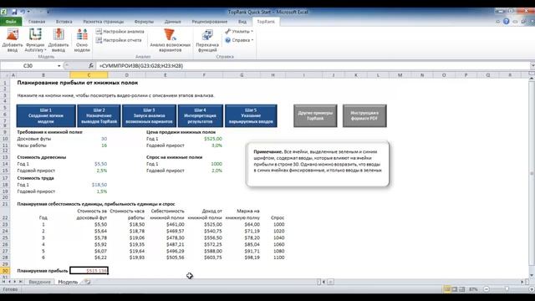This screenshot has height=301, width=535.
Task: Click horizontal scrollbar right arrow
Action: tap(522, 282)
